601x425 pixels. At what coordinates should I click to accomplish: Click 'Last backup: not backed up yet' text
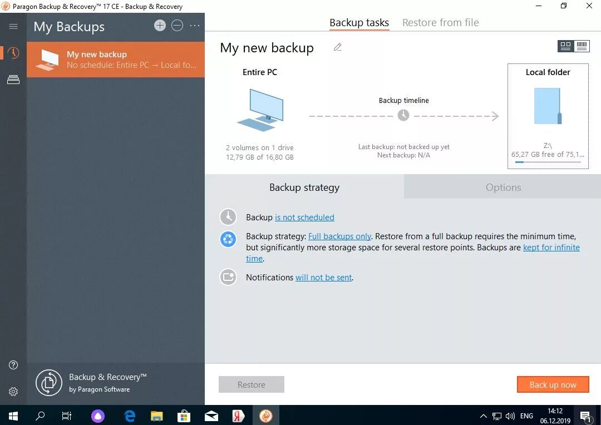coord(403,147)
